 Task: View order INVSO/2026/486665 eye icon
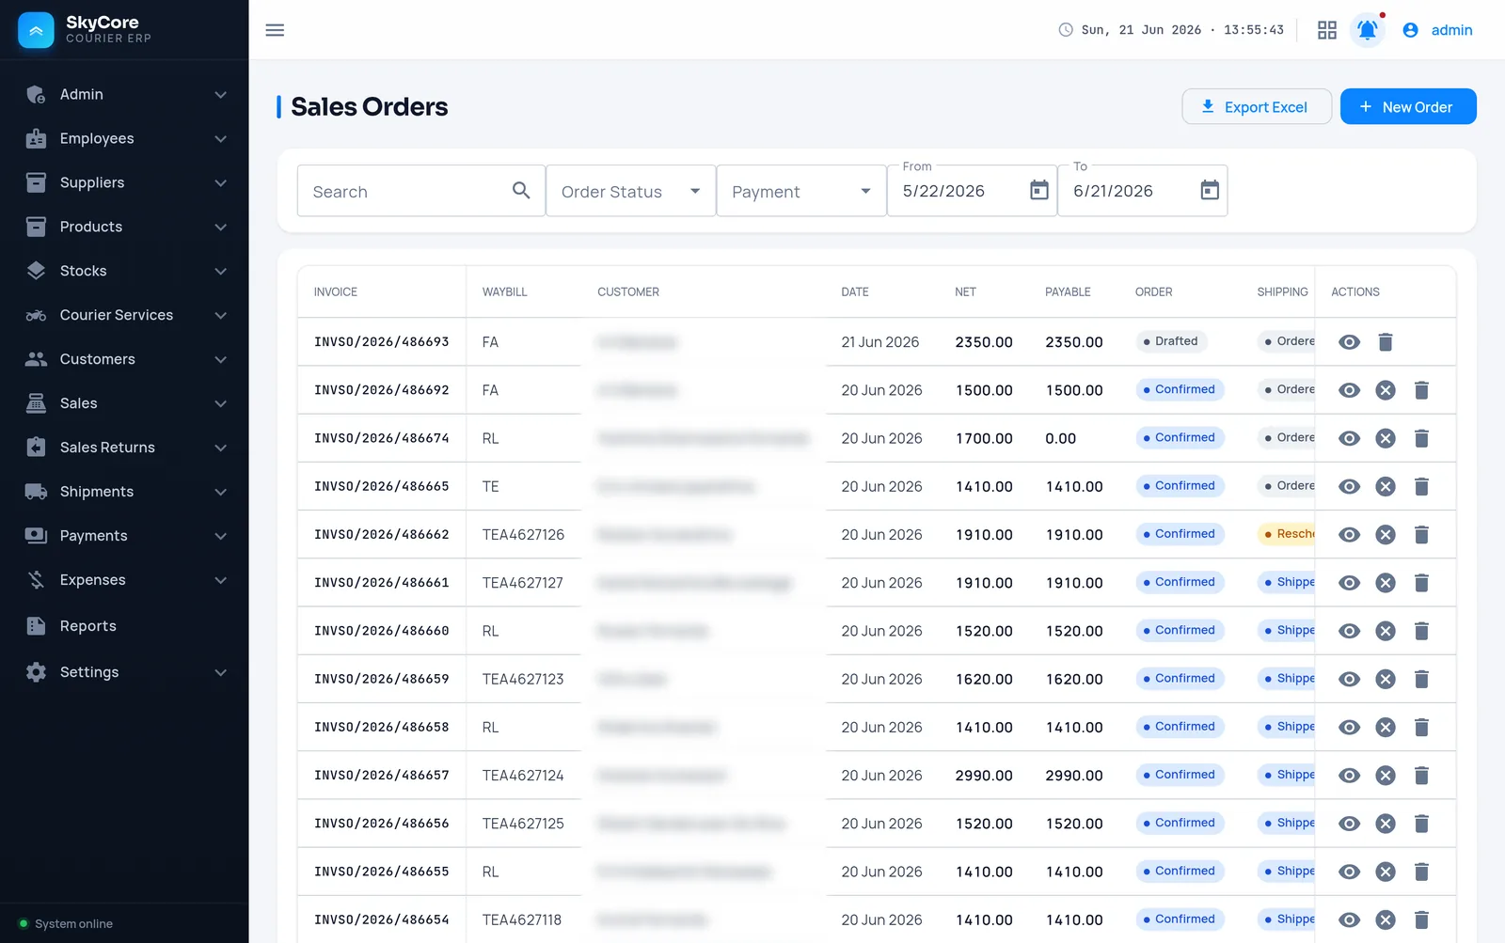1349,486
